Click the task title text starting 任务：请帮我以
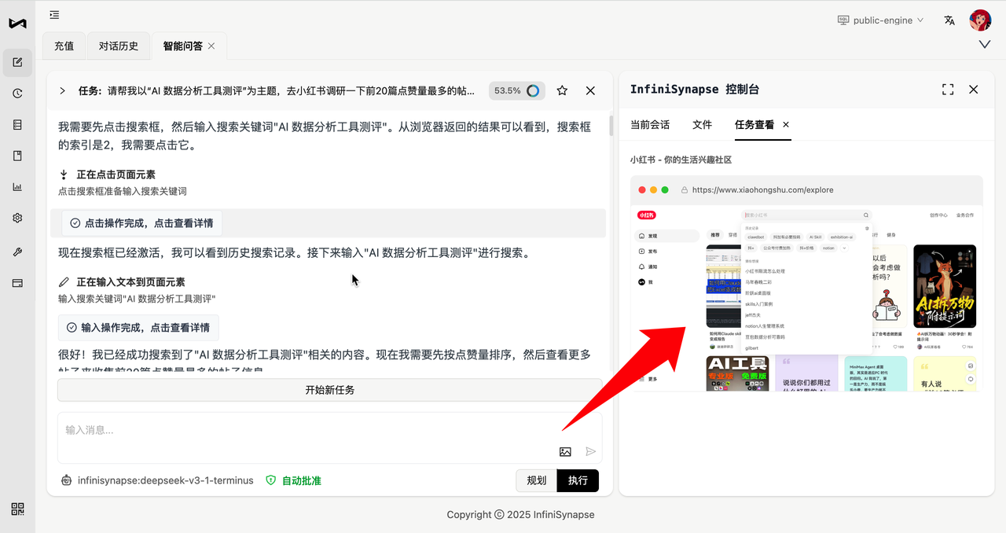Screen dimensions: 1006x533 pos(277,90)
